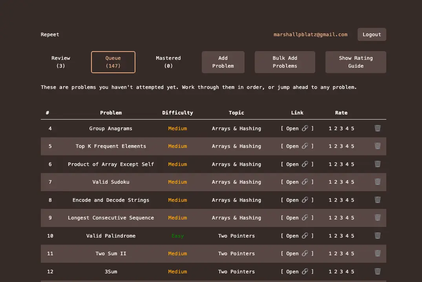Go to the Mastered tab
The image size is (422, 282).
(x=168, y=62)
